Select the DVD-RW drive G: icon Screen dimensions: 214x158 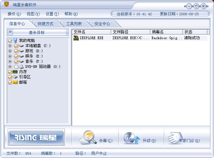coord(21,67)
